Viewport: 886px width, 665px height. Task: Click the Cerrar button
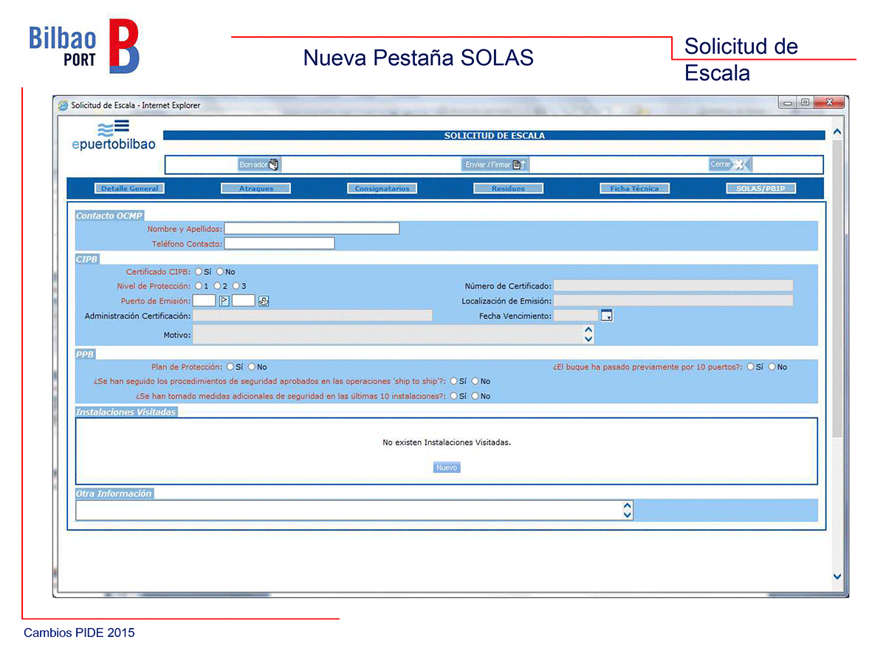[x=729, y=165]
